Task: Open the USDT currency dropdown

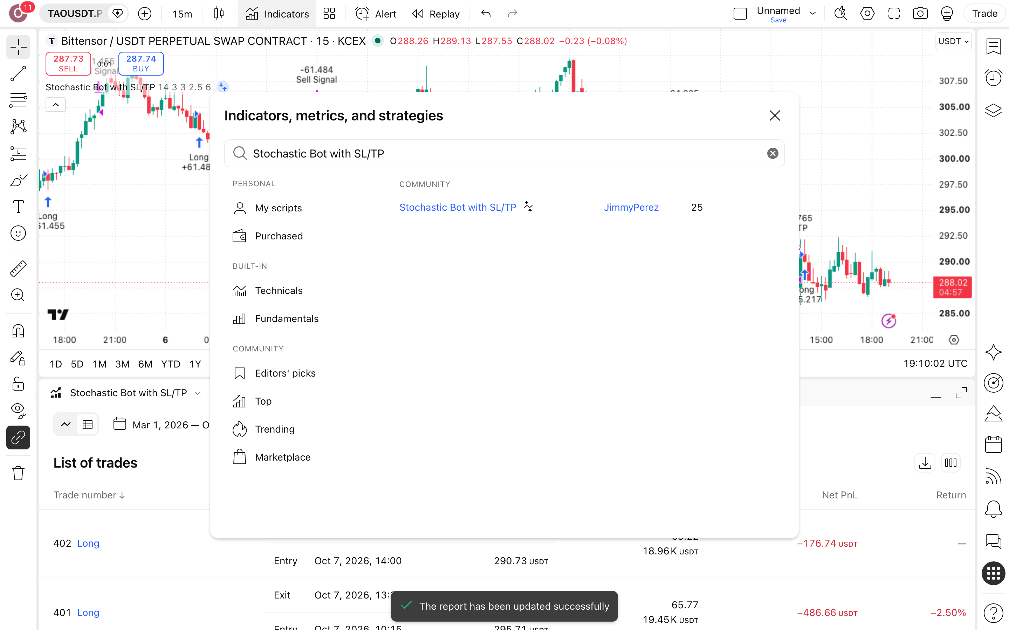Action: [953, 41]
